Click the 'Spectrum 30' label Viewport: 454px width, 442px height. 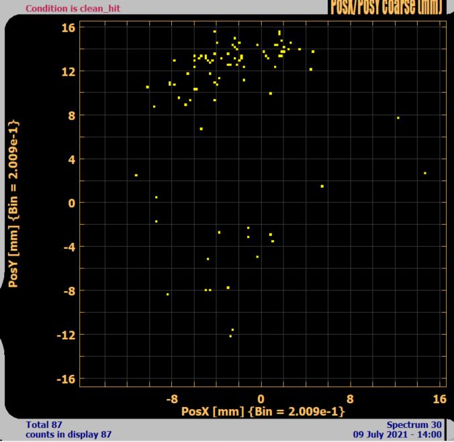414,425
